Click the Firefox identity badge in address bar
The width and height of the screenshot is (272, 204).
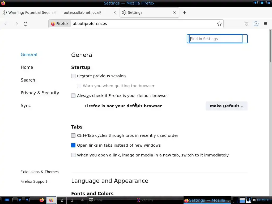60,24
